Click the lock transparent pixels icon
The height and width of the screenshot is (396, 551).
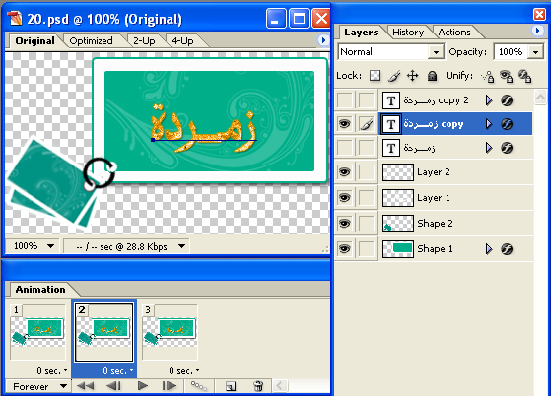pos(375,75)
